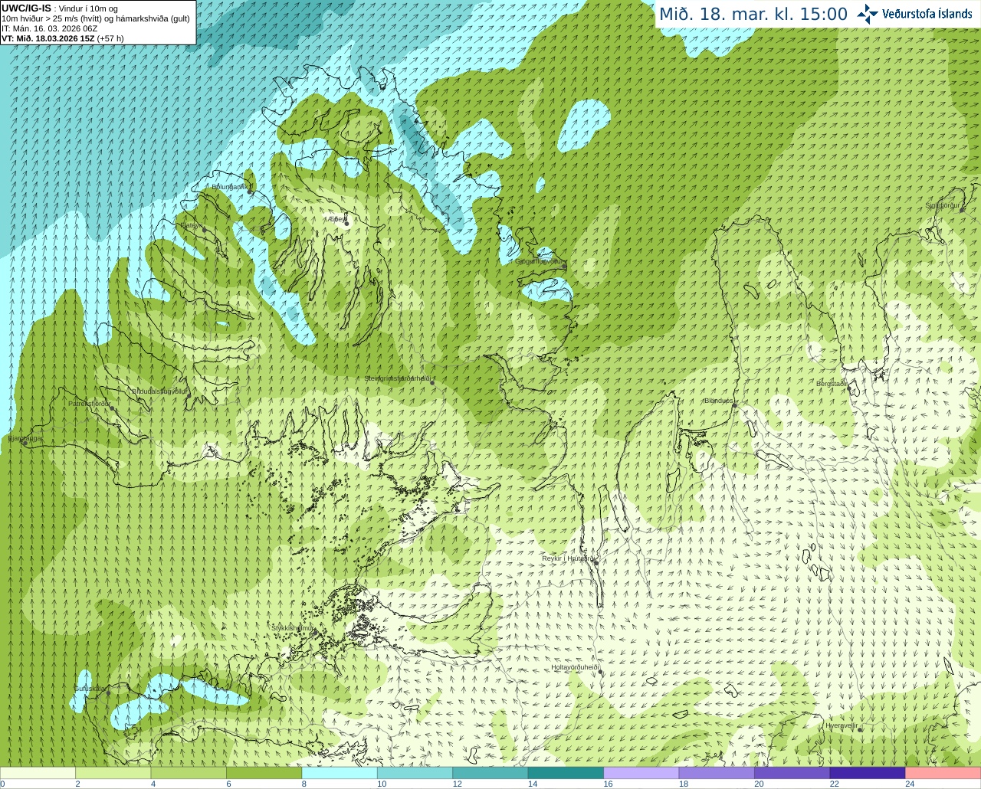This screenshot has height=789, width=981.
Task: Click the 'IT: Mán. 16. 03. 2026 06Z' line
Action: [49, 28]
